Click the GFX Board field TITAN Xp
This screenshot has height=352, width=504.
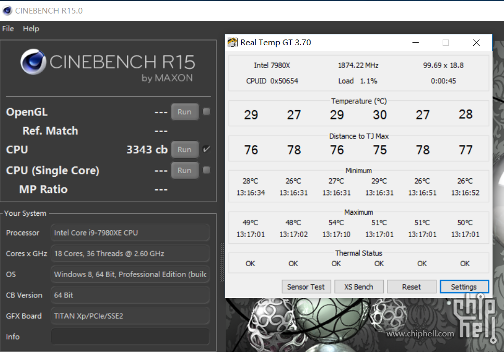[130, 316]
